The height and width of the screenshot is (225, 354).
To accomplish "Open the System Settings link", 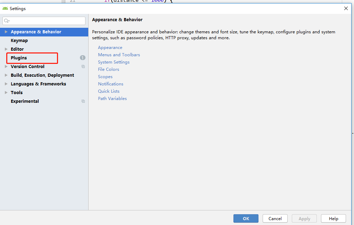I will point(114,62).
